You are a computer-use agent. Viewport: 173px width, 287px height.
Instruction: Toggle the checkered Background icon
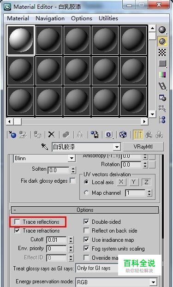162,52
